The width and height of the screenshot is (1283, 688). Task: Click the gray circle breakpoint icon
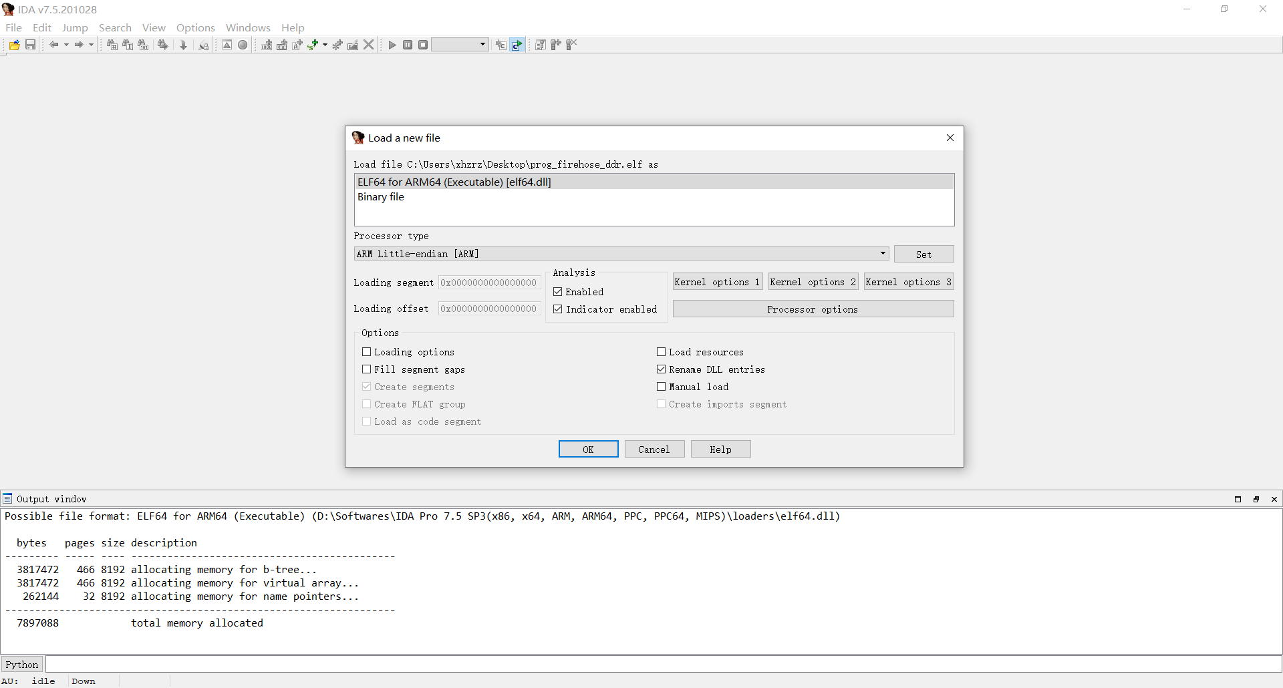pyautogui.click(x=243, y=45)
